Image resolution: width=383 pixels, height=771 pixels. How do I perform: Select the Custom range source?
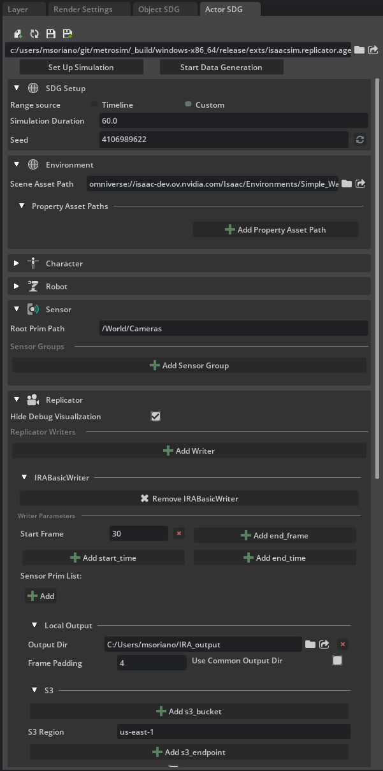(x=188, y=104)
